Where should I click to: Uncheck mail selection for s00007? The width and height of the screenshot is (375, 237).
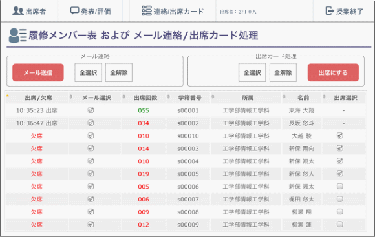click(91, 199)
